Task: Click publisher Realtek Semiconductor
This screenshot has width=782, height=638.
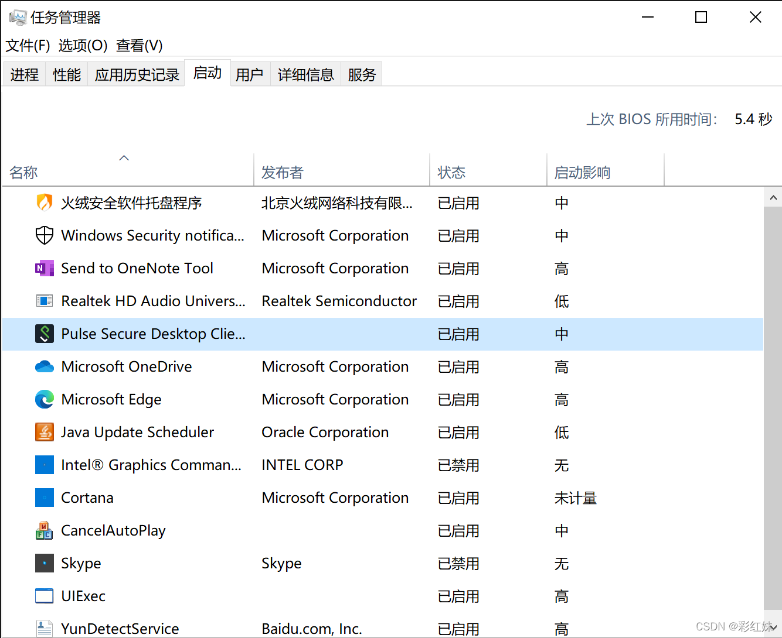Action: coord(339,301)
